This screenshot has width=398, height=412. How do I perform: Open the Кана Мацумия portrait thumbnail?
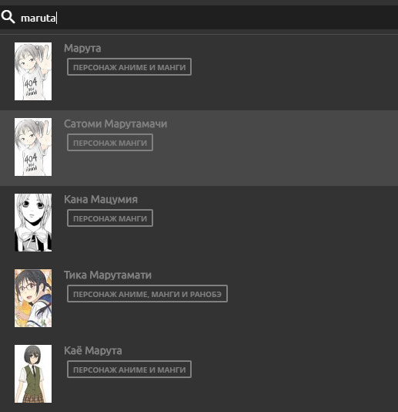(33, 222)
